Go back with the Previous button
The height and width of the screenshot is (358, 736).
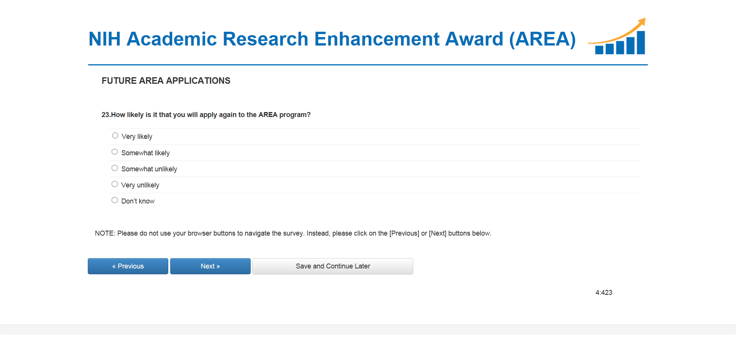click(x=128, y=266)
